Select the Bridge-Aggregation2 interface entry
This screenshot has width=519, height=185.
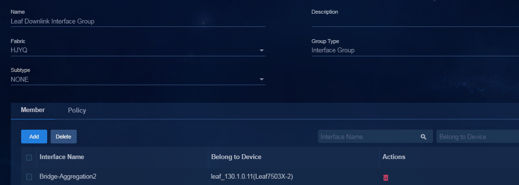(x=68, y=177)
